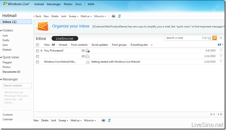The width and height of the screenshot is (226, 130).
Task: Filter view From groups
Action: point(119,45)
